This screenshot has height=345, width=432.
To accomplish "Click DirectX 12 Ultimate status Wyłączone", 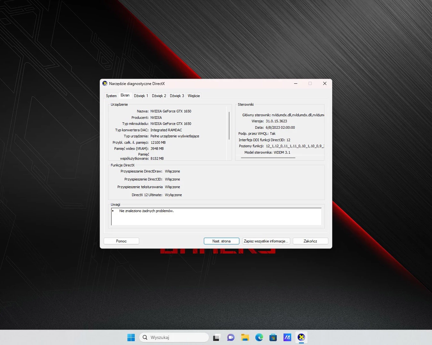I will (173, 195).
